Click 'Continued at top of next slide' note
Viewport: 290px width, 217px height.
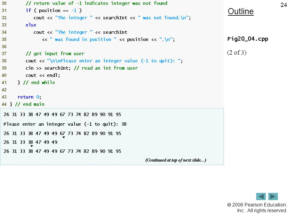(x=176, y=160)
